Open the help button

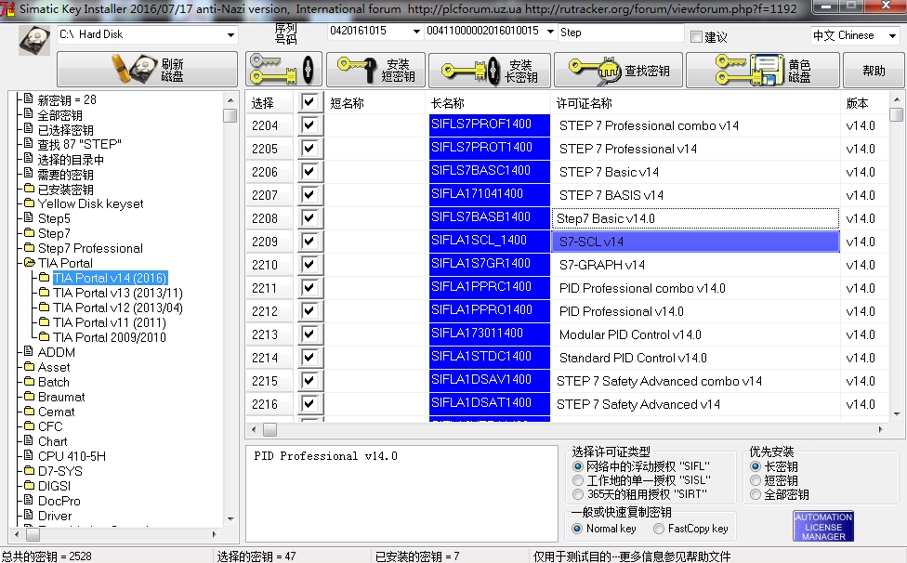[874, 71]
